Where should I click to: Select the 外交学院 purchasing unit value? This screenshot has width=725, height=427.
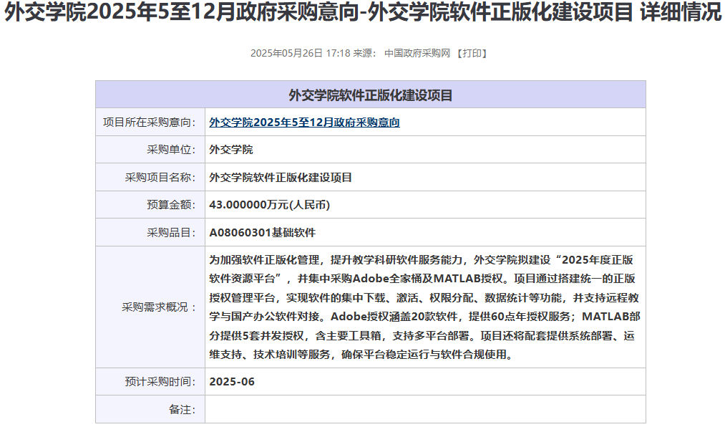[230, 150]
